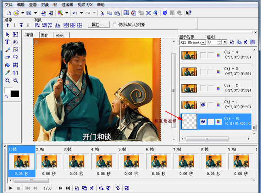
Task: Click the duplicate frame icon below timeline
Action: [x=84, y=188]
